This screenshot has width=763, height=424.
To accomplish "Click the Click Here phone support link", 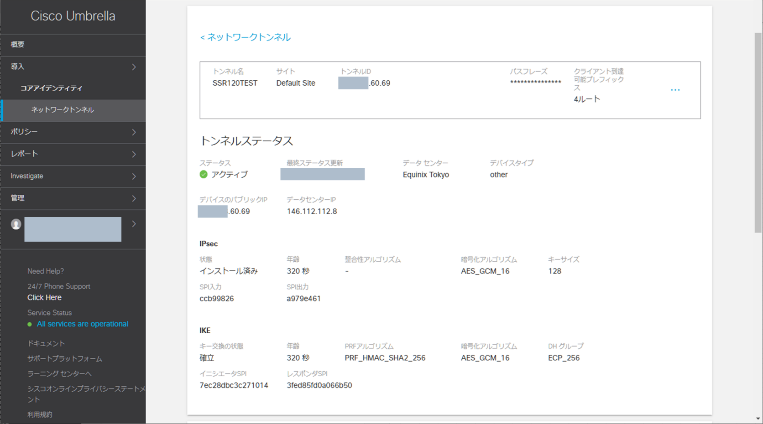I will pos(44,297).
